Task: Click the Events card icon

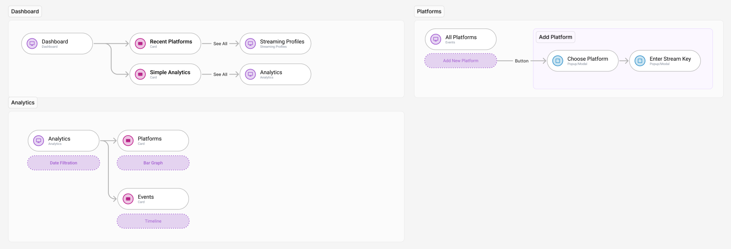Action: tap(128, 199)
